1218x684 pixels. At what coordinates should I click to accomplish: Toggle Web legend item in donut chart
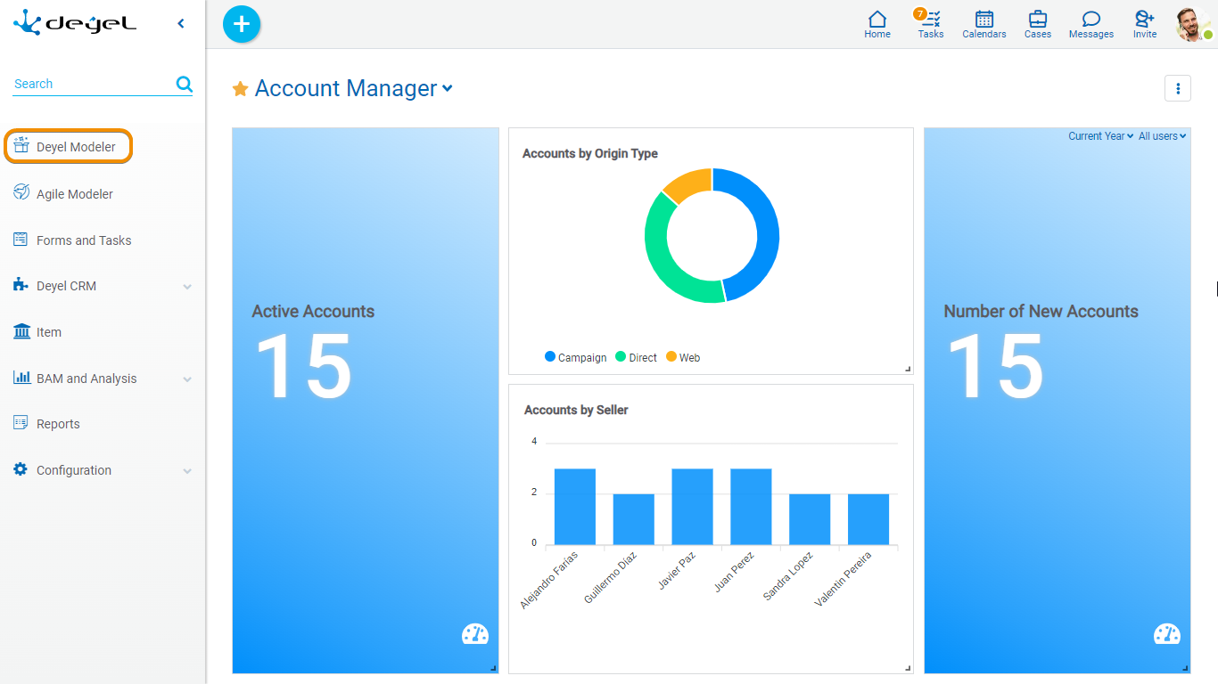683,357
